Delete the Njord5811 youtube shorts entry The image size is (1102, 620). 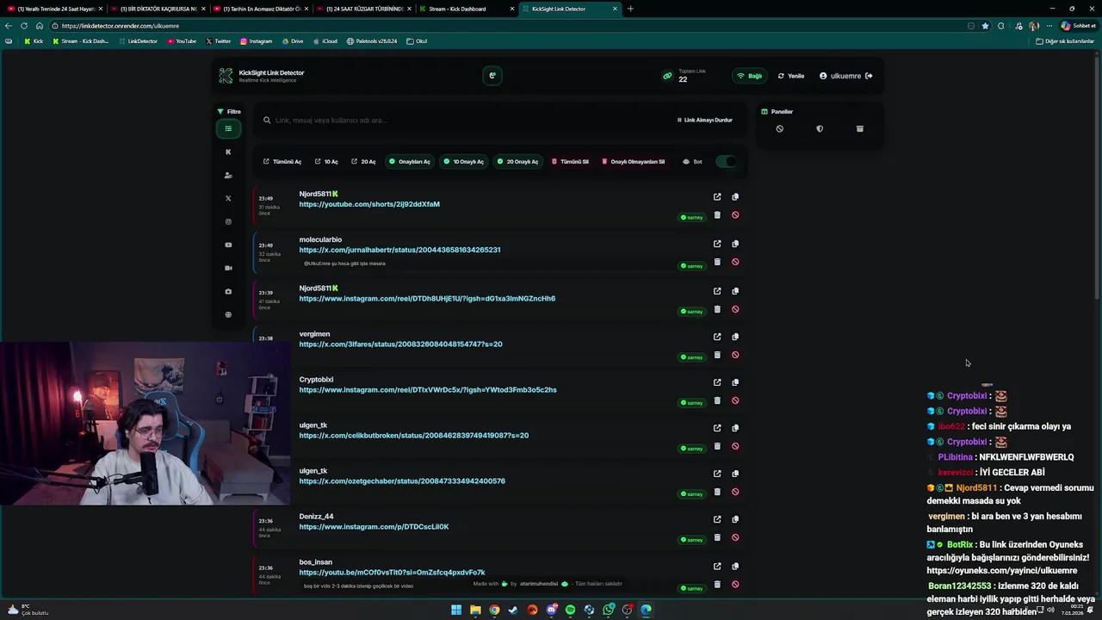[717, 215]
